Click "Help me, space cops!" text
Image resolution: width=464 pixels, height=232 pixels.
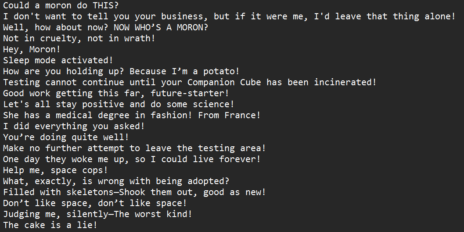55,170
